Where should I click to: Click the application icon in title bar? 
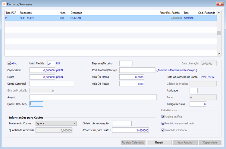click(x=4, y=4)
